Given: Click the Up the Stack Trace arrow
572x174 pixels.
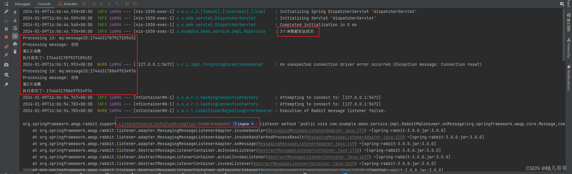Looking at the screenshot, I should point(15,13).
